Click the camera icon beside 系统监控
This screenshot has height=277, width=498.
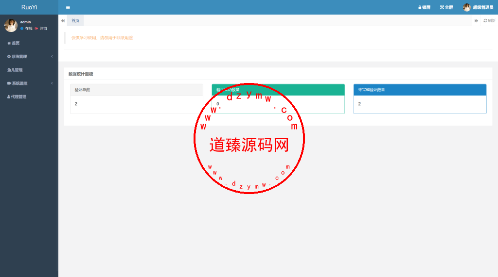9,83
